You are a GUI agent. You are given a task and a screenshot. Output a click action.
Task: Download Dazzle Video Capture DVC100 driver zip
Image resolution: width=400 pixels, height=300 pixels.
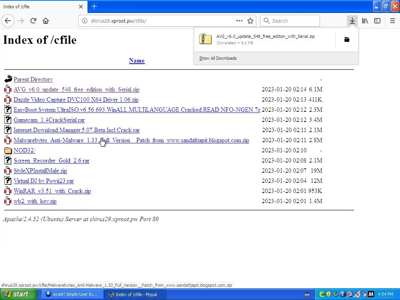click(76, 100)
